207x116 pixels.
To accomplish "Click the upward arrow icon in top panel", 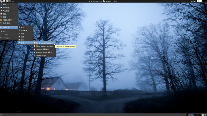I will [13, 1].
